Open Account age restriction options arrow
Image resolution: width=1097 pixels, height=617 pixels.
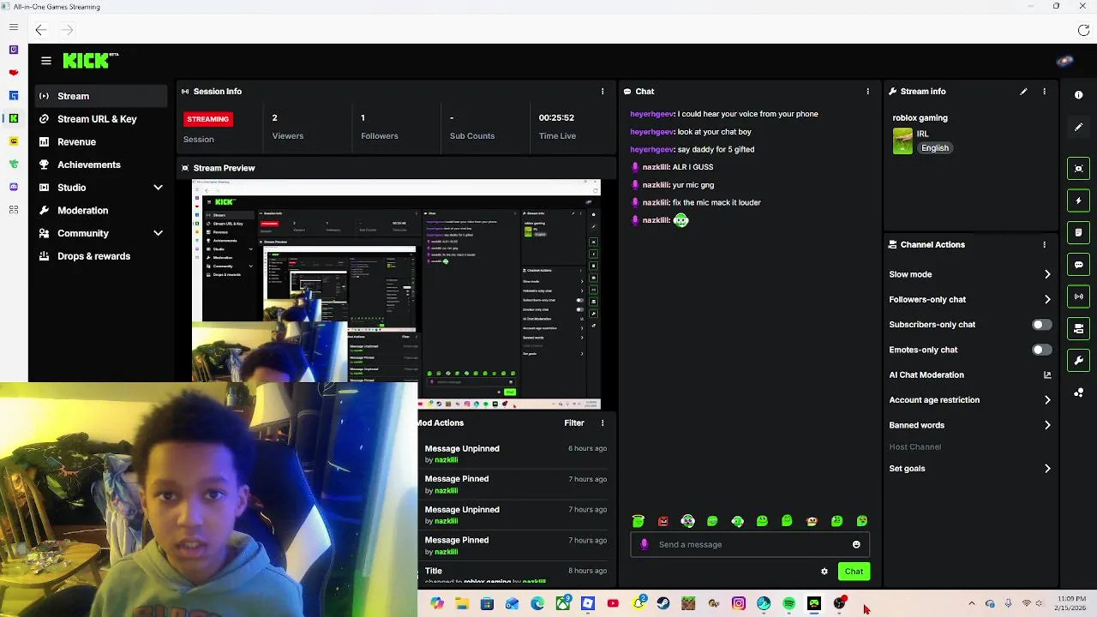click(1047, 400)
